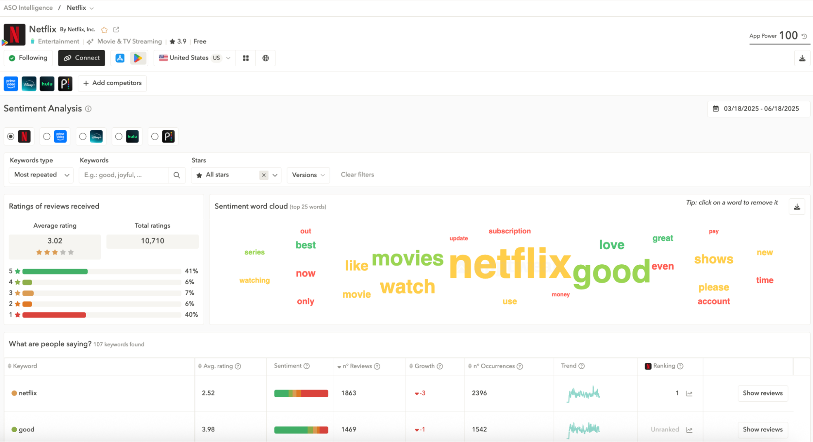Image resolution: width=813 pixels, height=442 pixels.
Task: Sort by Keyword column
Action: [x=22, y=366]
